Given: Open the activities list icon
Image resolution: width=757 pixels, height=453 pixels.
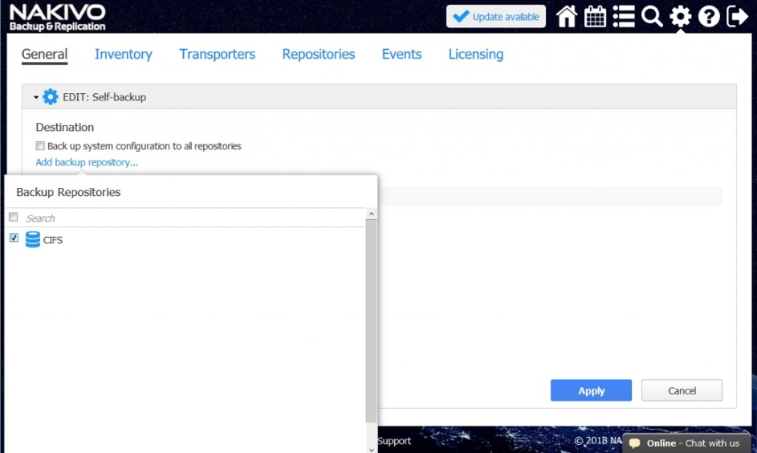Looking at the screenshot, I should (x=624, y=17).
